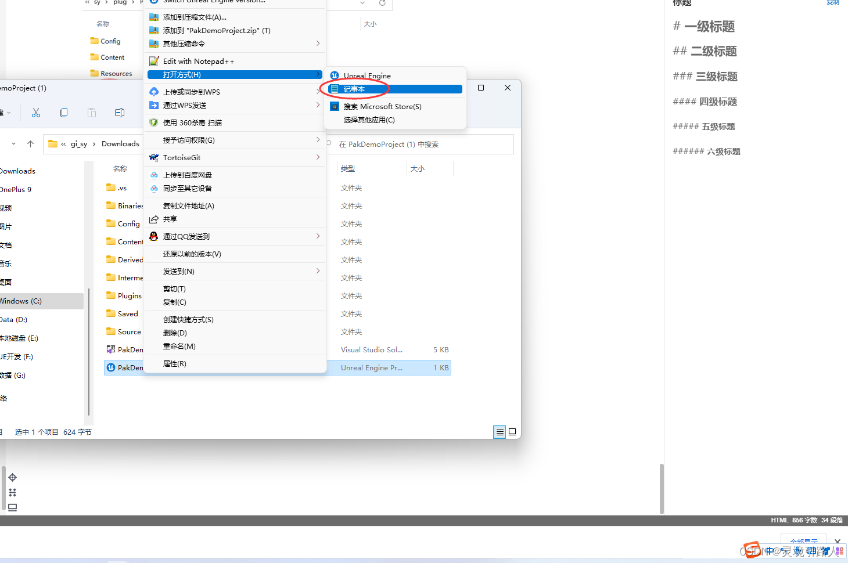Click the TortoiseGit menu entry

235,157
